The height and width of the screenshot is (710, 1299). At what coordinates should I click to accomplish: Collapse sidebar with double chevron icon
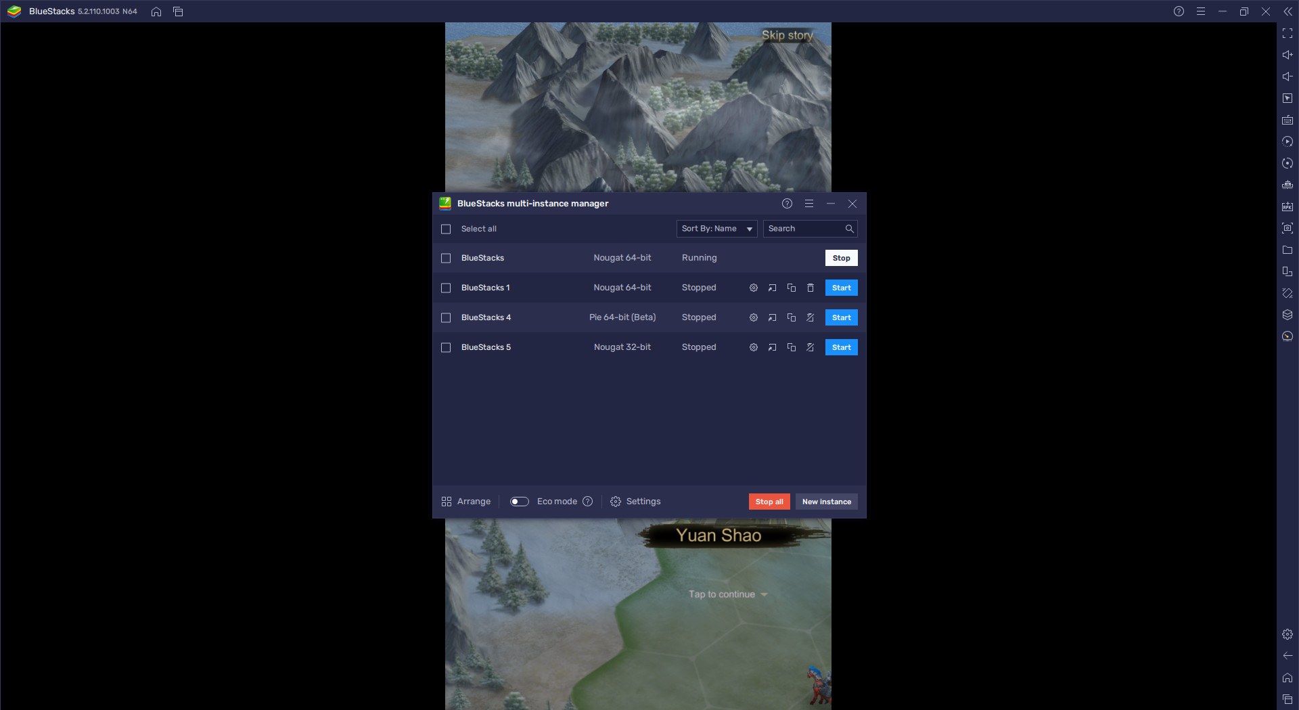1287,12
